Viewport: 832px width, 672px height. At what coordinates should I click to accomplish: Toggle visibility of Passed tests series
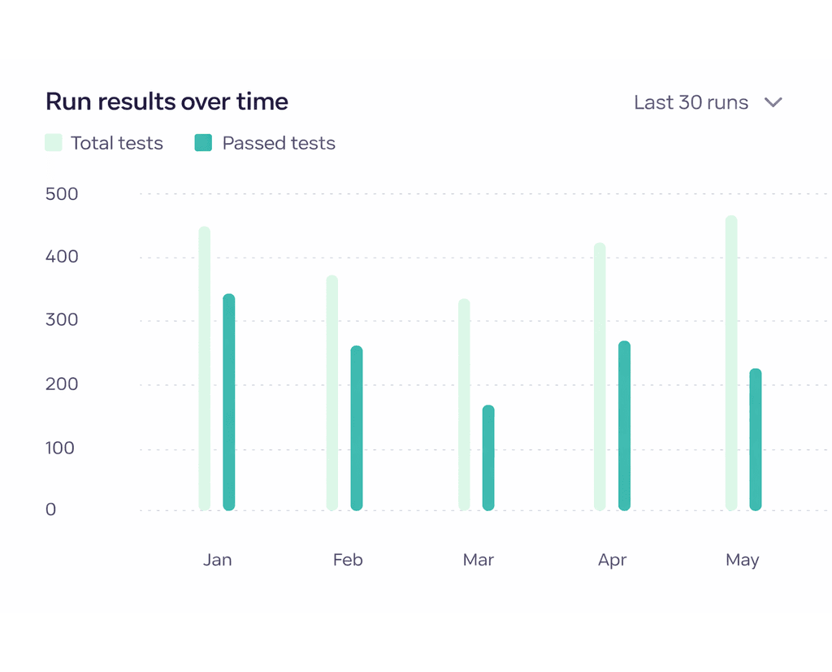point(264,142)
